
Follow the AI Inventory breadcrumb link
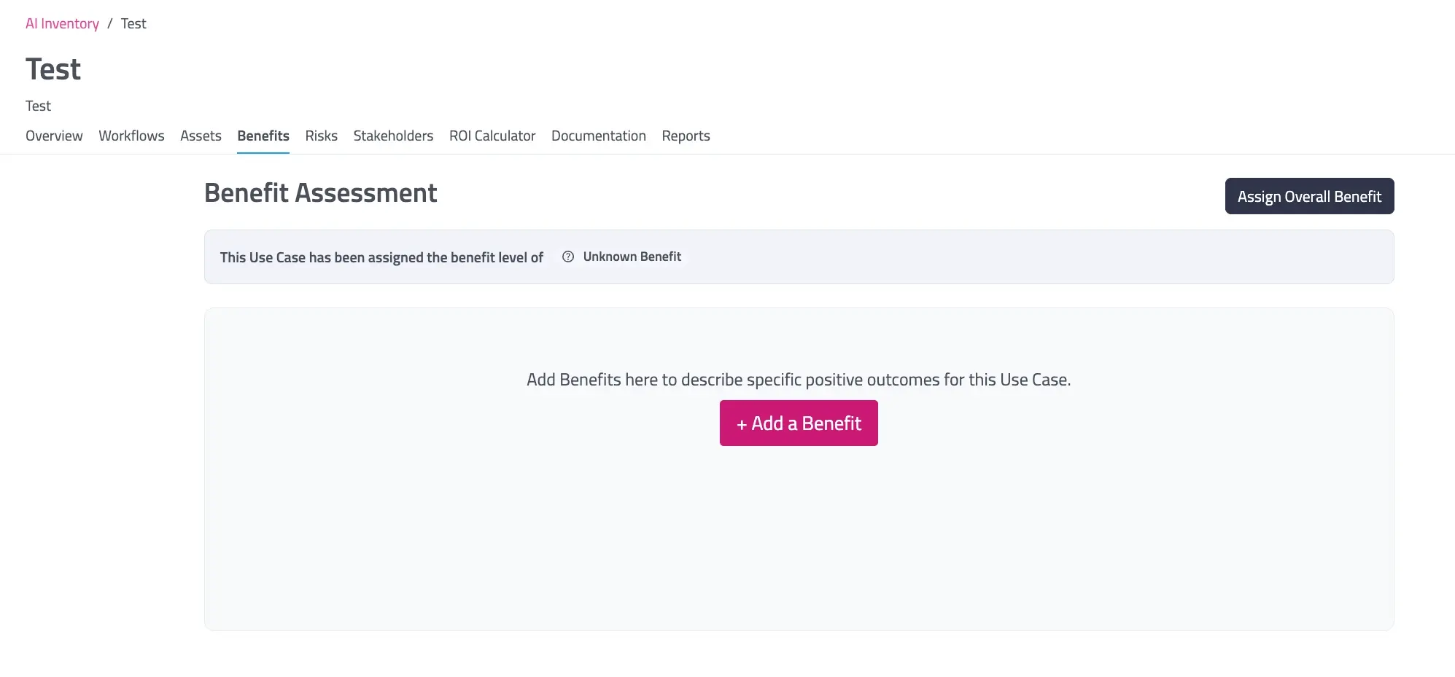[62, 23]
